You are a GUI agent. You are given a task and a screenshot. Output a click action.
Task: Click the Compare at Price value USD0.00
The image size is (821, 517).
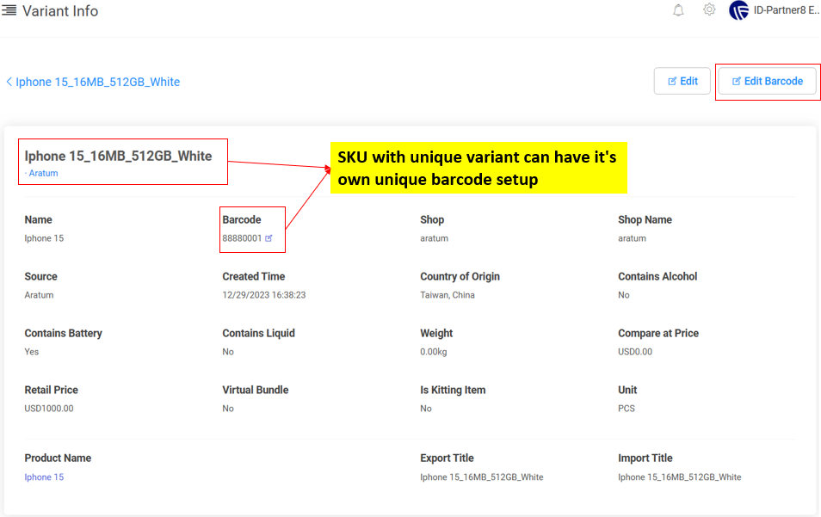tap(635, 352)
